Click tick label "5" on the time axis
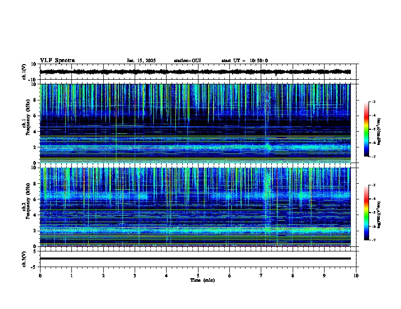 [x=198, y=276]
